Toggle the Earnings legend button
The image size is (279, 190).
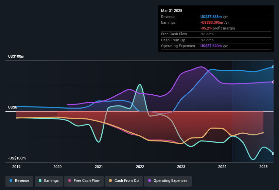point(49,181)
